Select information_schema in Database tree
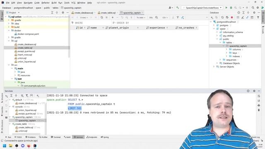The image size is (265, 149). (x=233, y=32)
